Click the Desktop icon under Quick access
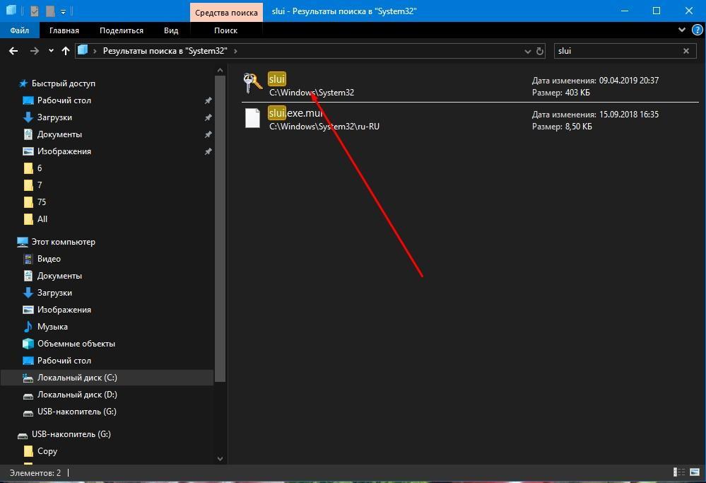The height and width of the screenshot is (483, 706). coord(28,100)
